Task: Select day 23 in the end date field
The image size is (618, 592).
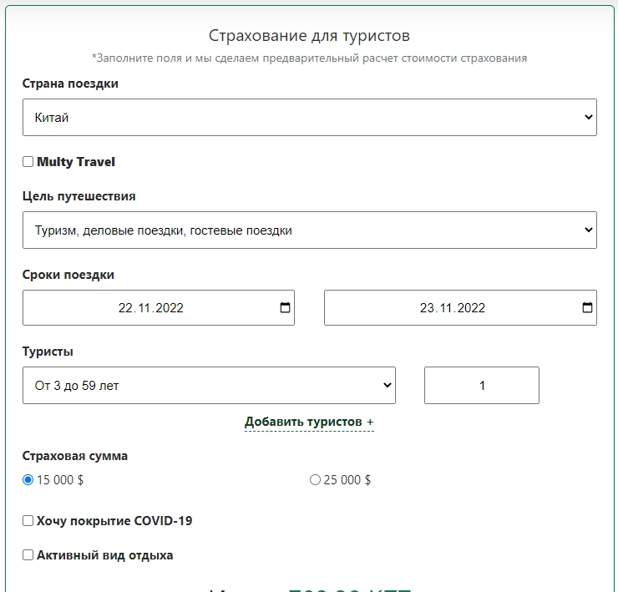Action: [428, 308]
